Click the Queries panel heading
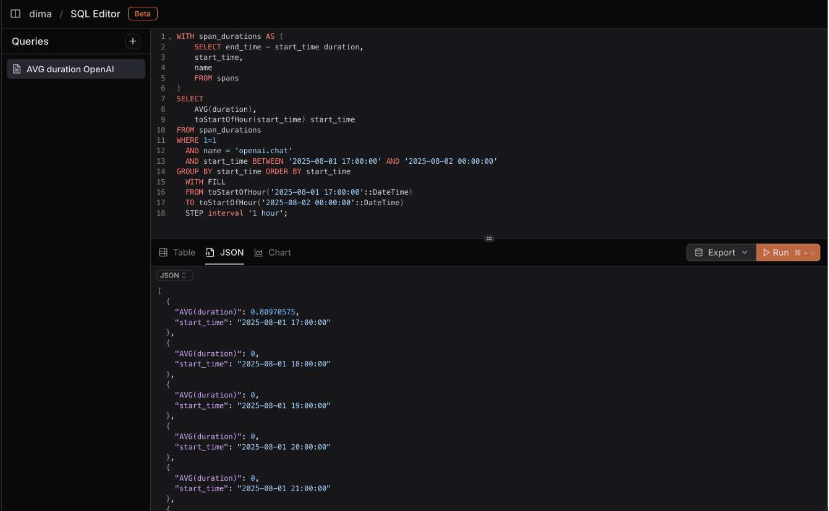Screen dimensions: 829x511 (x=30, y=41)
